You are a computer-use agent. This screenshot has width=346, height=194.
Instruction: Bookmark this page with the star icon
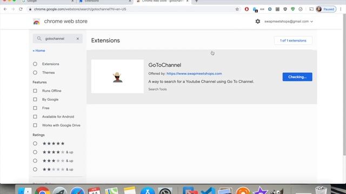coord(237,9)
